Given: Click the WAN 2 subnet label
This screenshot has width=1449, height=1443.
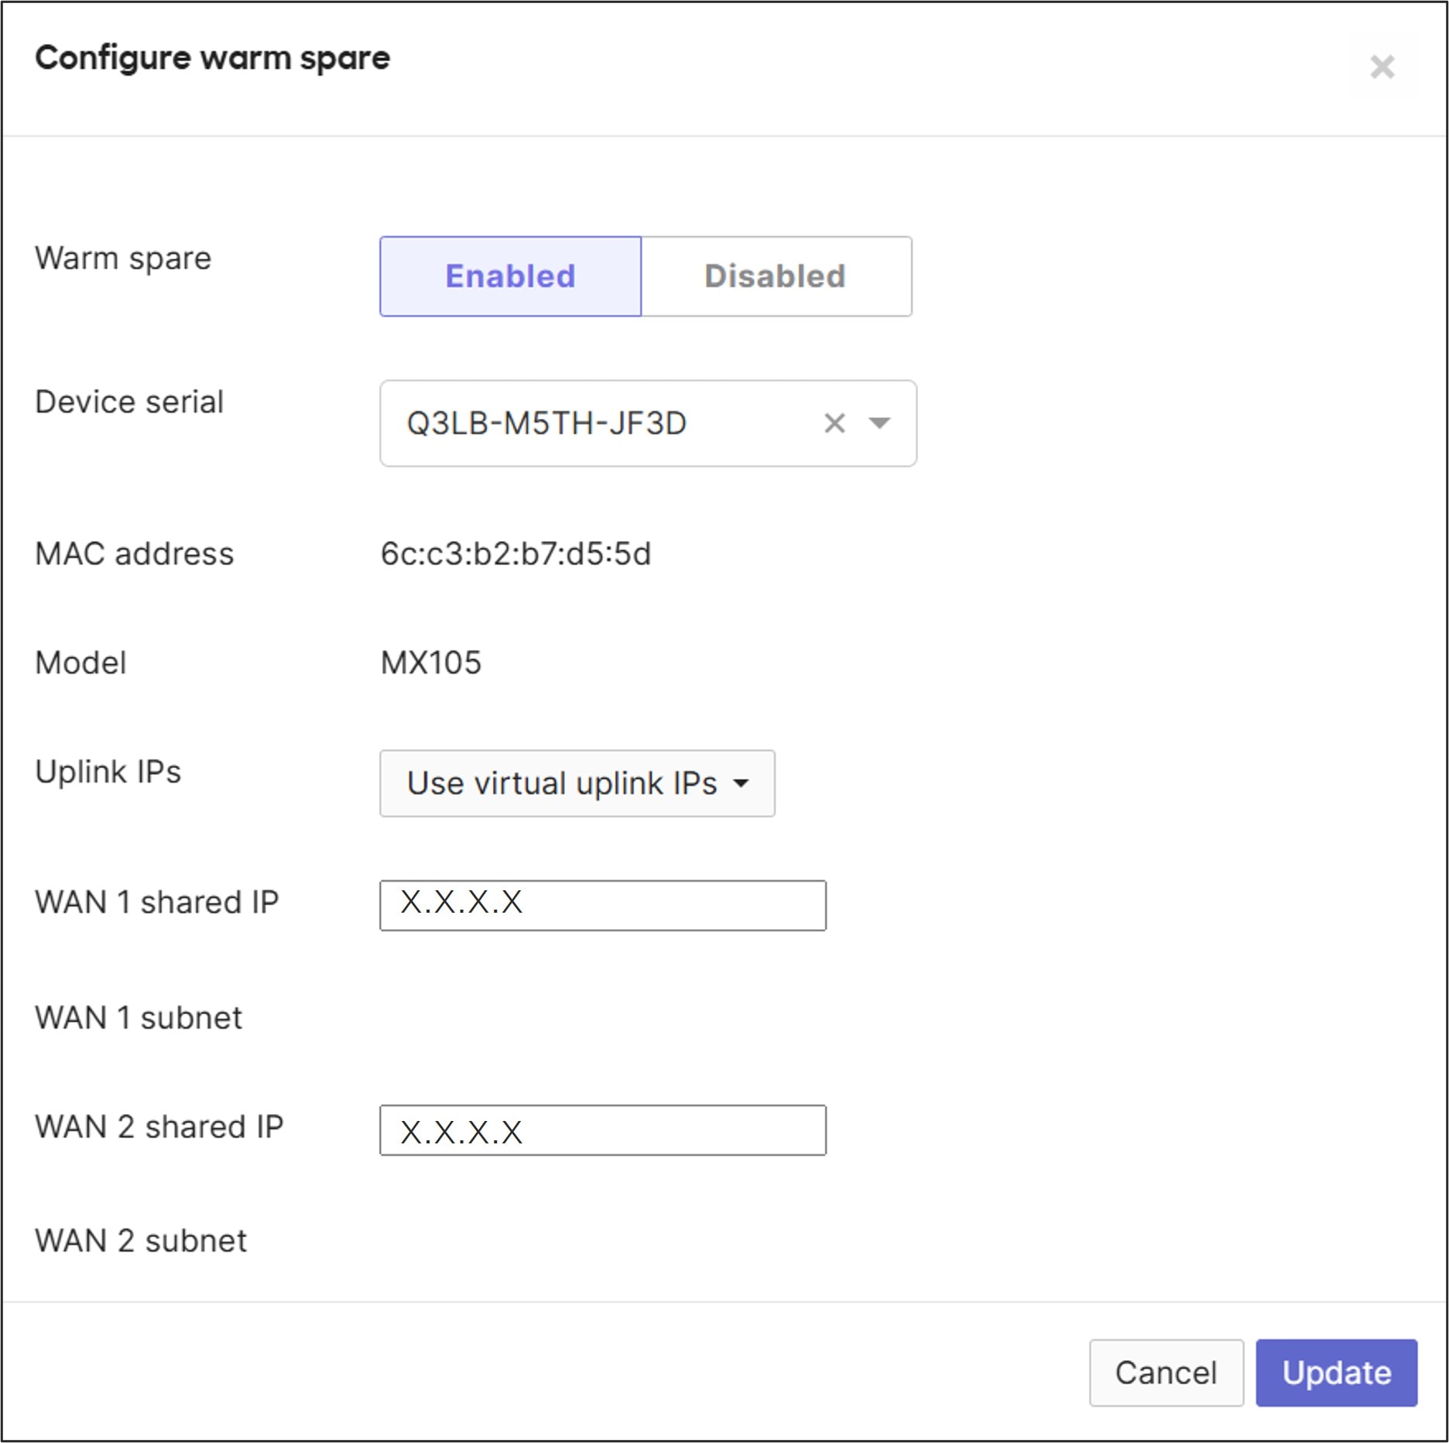Looking at the screenshot, I should pyautogui.click(x=141, y=1240).
